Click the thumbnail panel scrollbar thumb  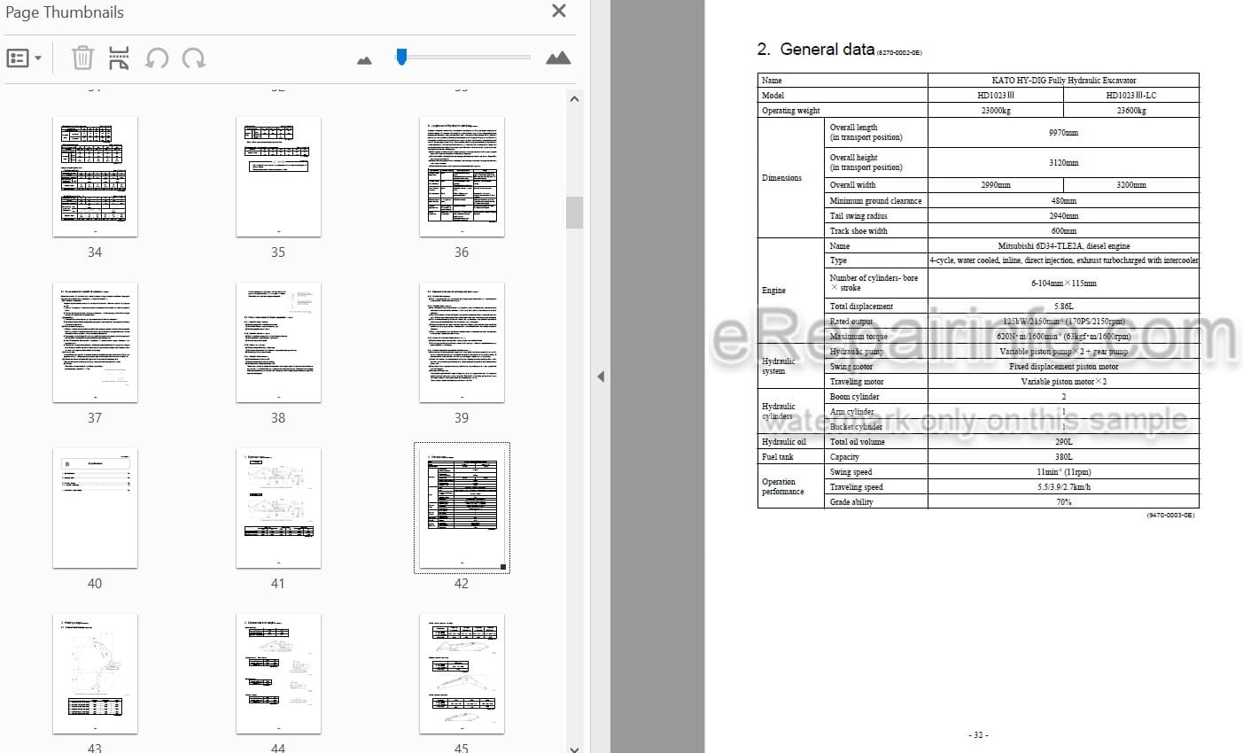pos(574,213)
